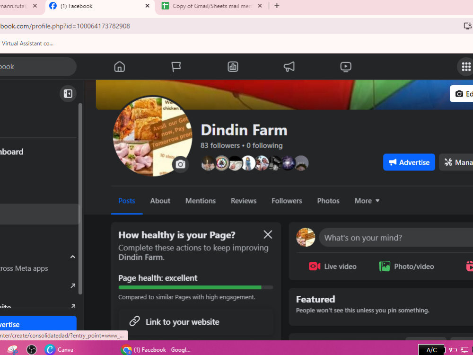Open the Ad Center megaphone icon
473x355 pixels.
pyautogui.click(x=289, y=67)
